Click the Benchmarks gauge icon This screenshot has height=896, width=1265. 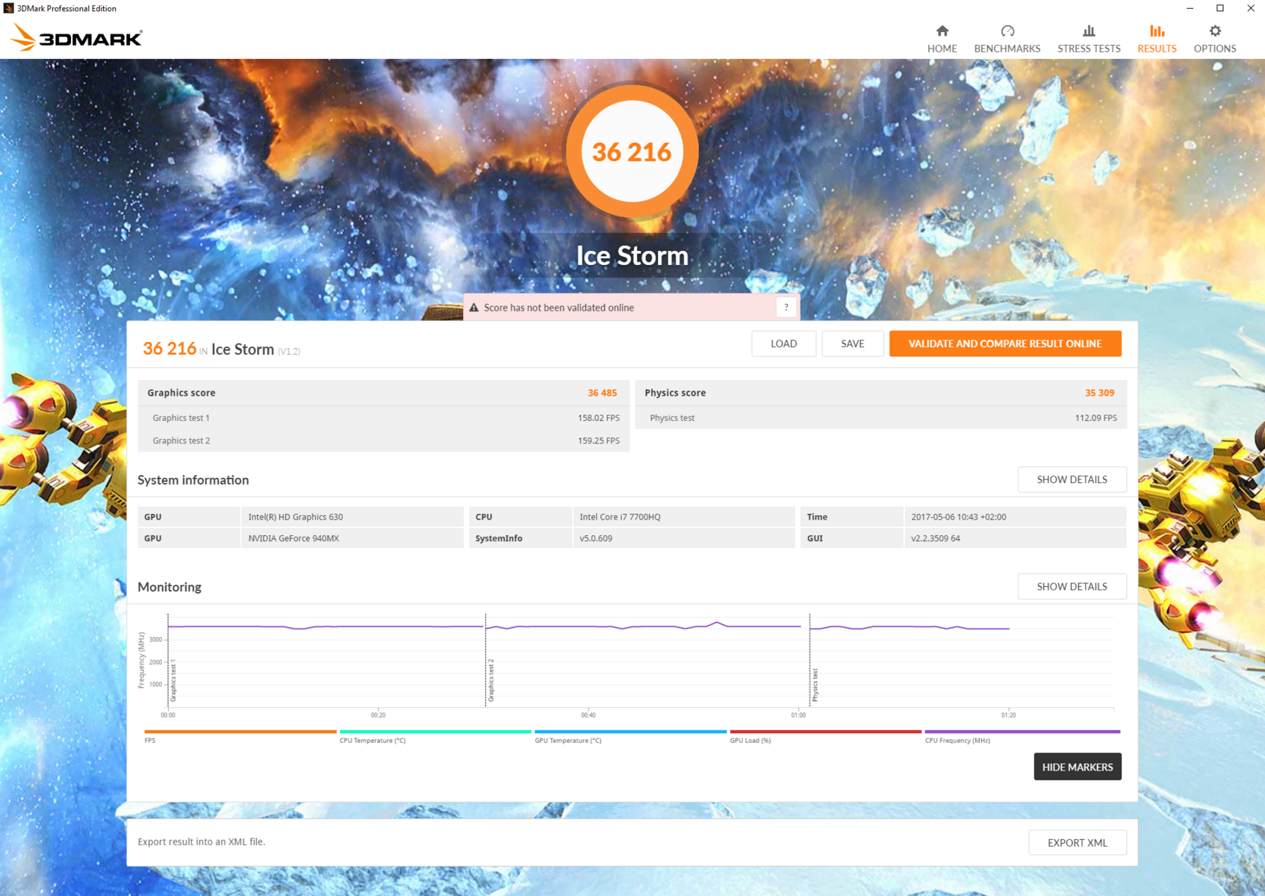tap(1007, 31)
